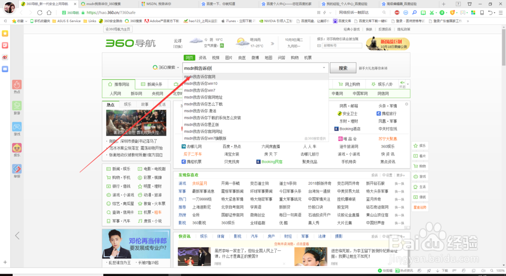Open the hot news funeral photo thumbnail
The height and width of the screenshot is (276, 506).
[136, 122]
